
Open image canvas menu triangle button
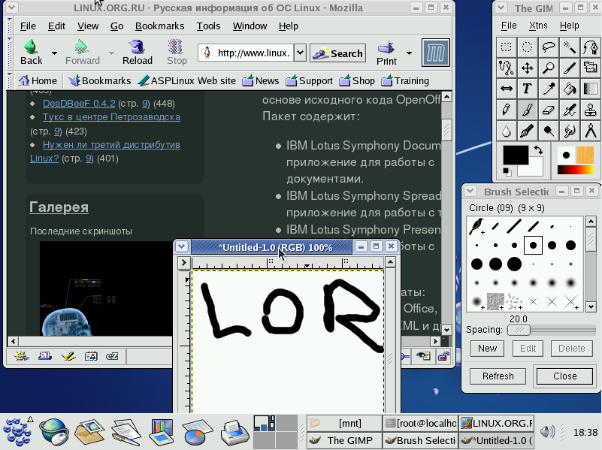[x=184, y=263]
